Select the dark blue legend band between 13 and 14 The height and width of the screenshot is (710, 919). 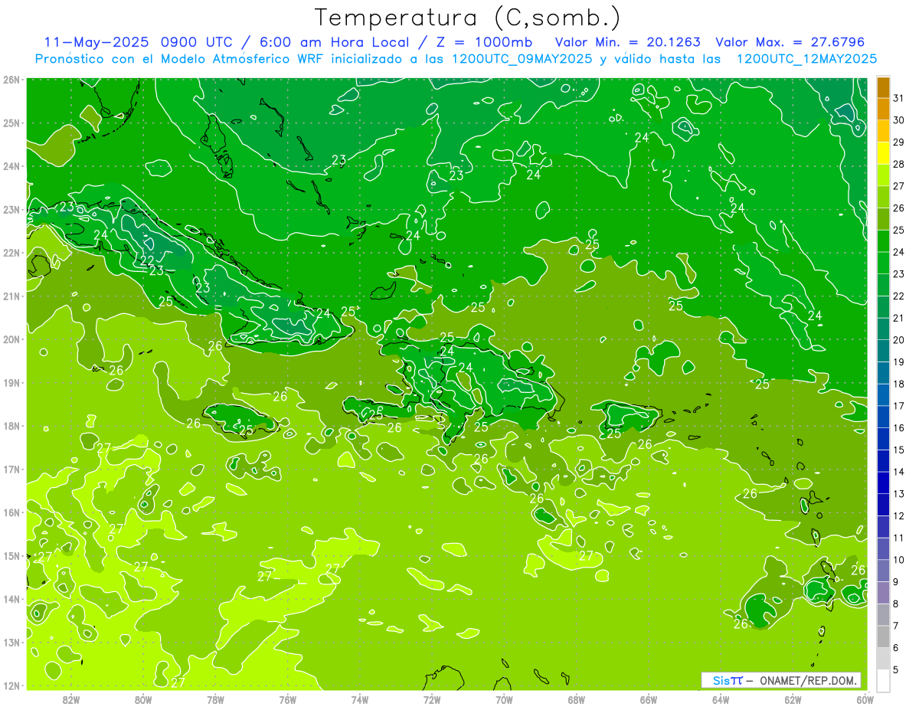click(x=883, y=483)
